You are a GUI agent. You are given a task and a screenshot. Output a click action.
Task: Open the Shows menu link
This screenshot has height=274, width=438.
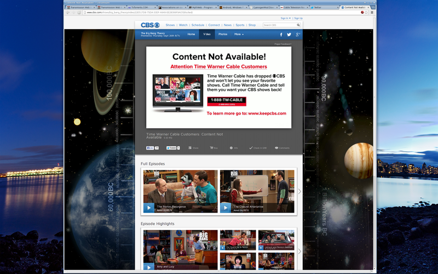coord(170,25)
